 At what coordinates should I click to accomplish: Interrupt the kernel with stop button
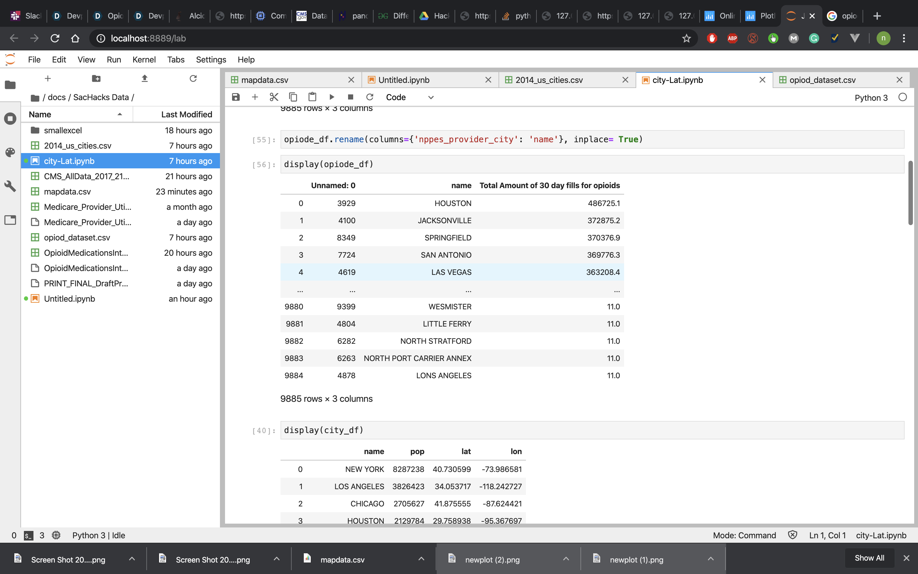351,97
